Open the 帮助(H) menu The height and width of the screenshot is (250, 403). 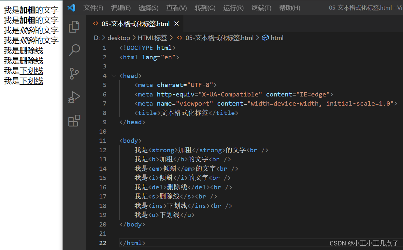pyautogui.click(x=290, y=8)
